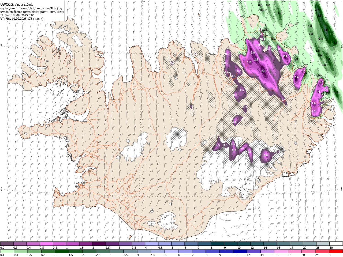Select the rain legend swatch at 7
Screen dimensions: 343x257
coord(199,251)
